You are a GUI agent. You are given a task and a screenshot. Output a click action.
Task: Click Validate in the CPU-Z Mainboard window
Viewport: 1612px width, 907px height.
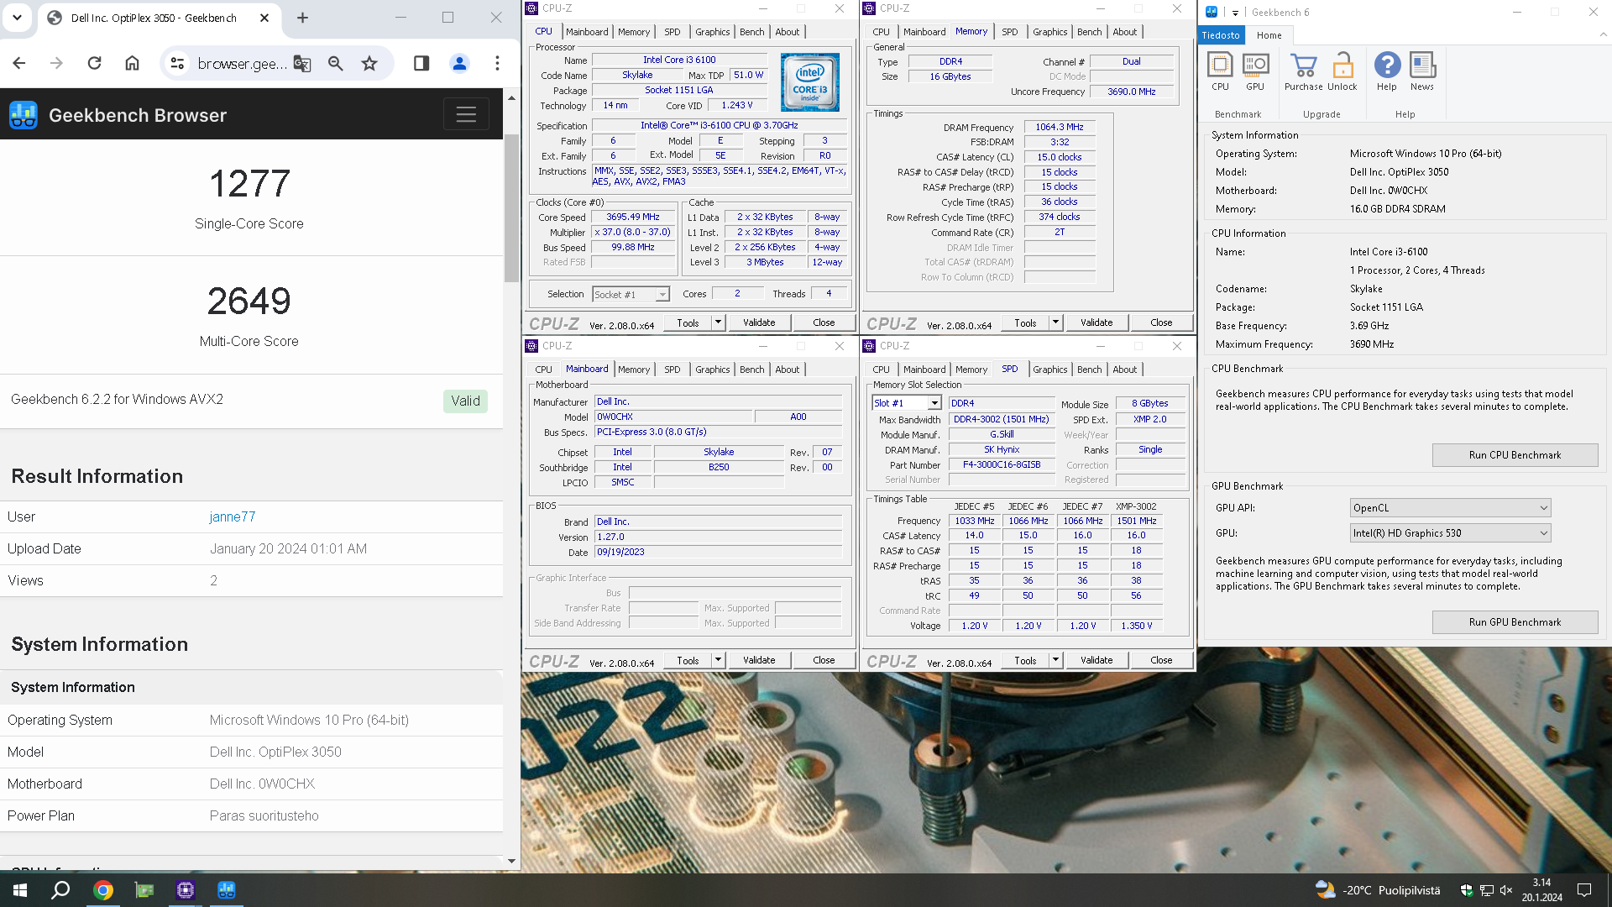tap(759, 660)
